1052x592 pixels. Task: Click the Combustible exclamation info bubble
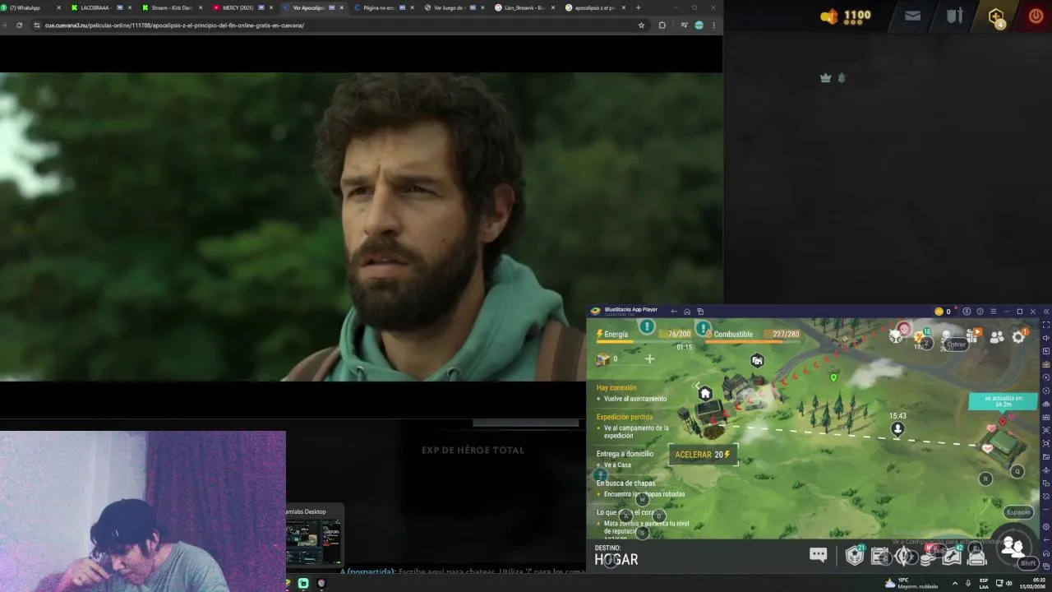703,328
